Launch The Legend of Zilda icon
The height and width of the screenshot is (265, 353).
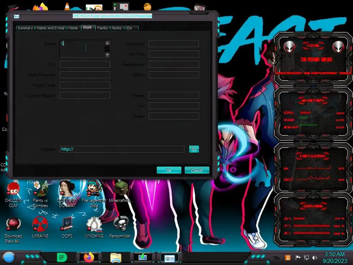tap(94, 195)
